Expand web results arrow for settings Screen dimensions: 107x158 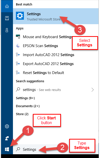(x=93, y=90)
